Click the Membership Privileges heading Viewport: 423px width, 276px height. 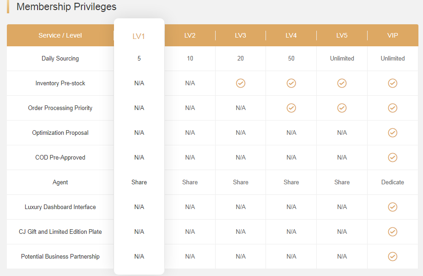tap(66, 6)
